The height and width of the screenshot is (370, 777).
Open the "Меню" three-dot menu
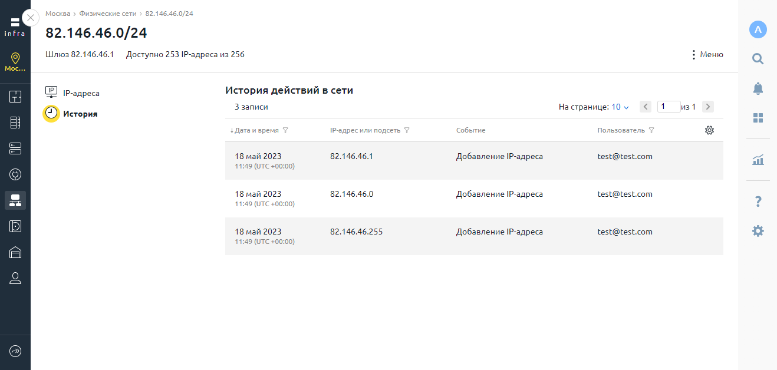click(706, 55)
